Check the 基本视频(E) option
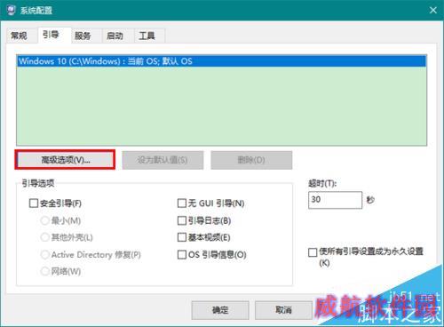Image resolution: width=444 pixels, height=327 pixels. (x=182, y=237)
